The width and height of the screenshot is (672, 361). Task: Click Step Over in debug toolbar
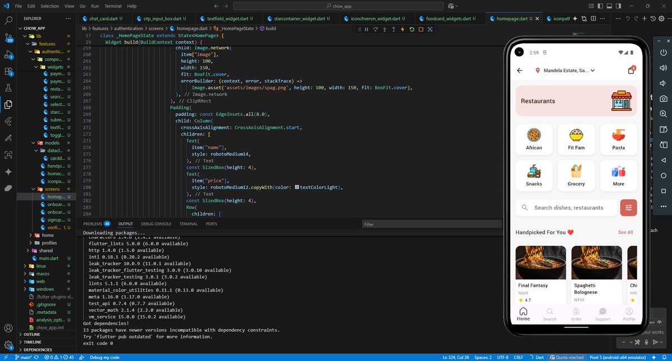(x=376, y=30)
